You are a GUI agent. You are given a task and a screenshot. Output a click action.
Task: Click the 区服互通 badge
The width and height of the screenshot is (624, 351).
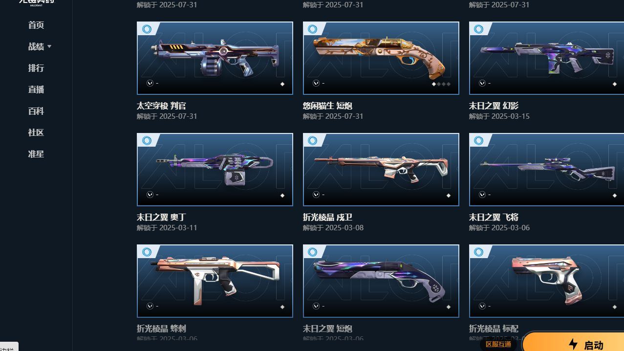pyautogui.click(x=498, y=344)
